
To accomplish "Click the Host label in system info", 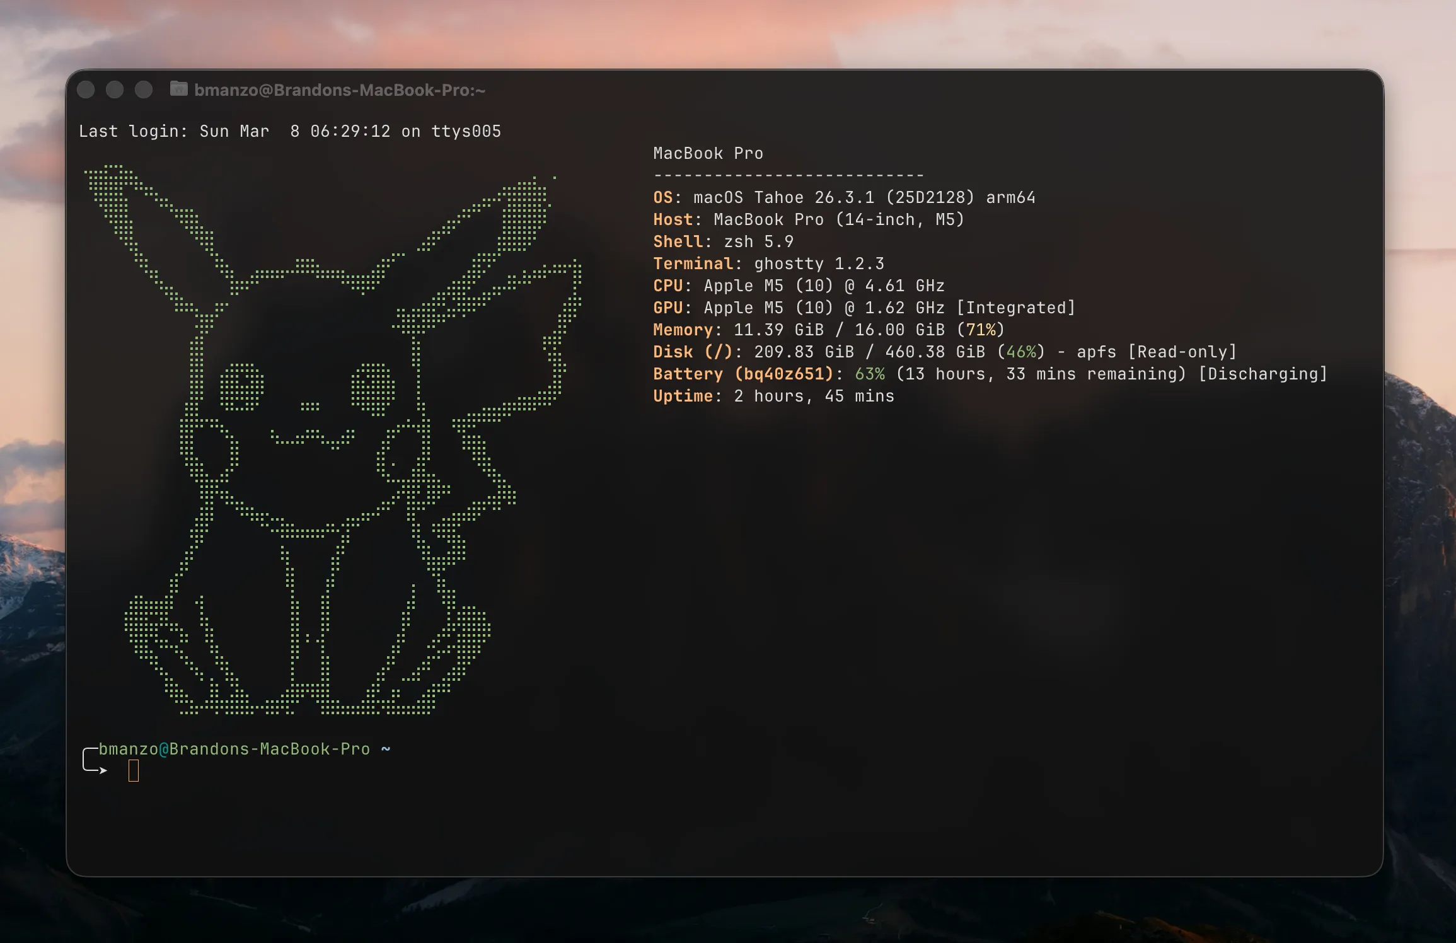I will coord(673,219).
